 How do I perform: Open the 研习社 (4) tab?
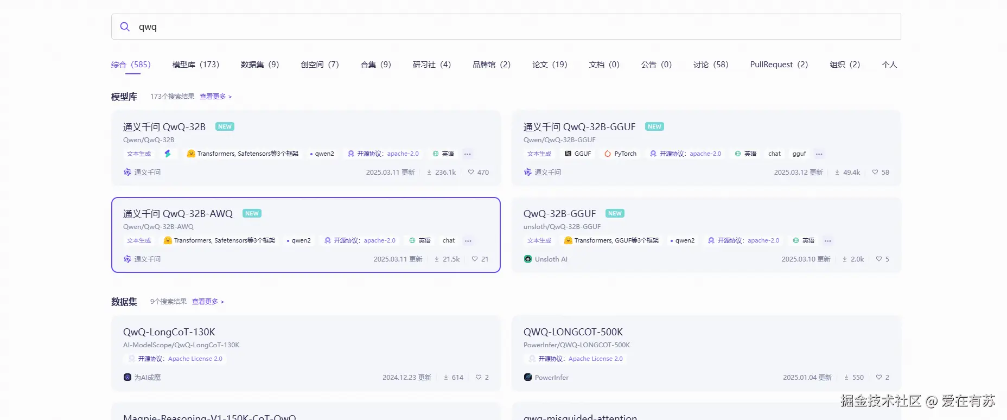432,65
